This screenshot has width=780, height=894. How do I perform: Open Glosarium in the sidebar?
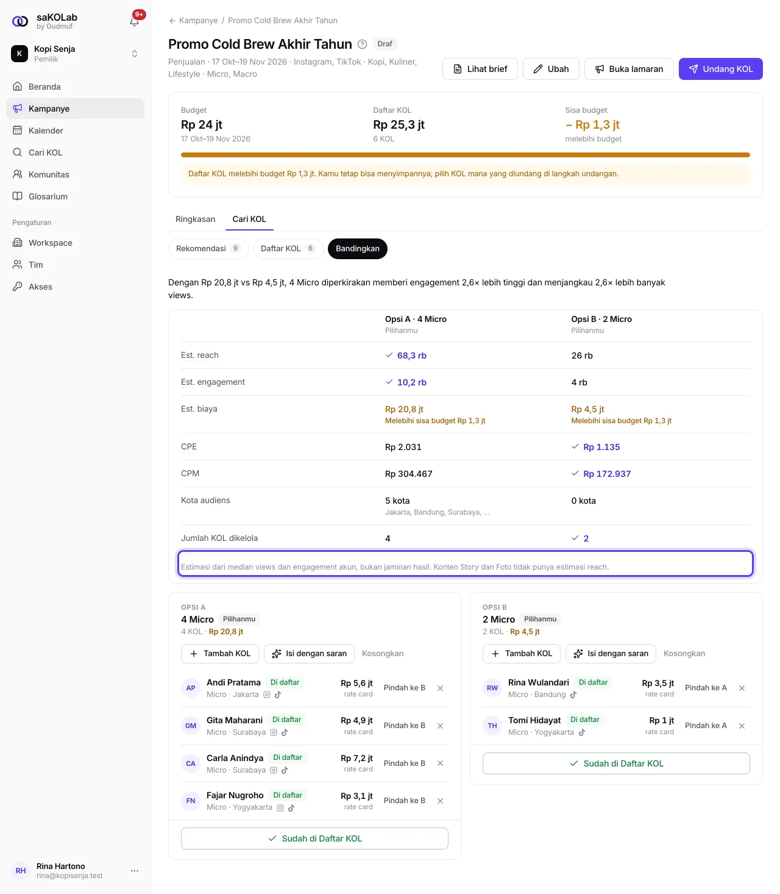(x=75, y=196)
